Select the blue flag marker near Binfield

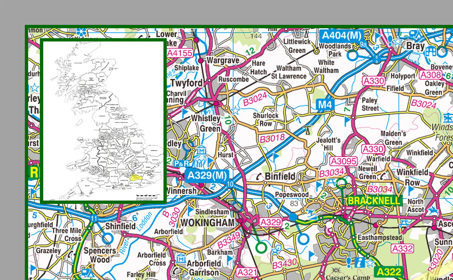tap(319, 186)
